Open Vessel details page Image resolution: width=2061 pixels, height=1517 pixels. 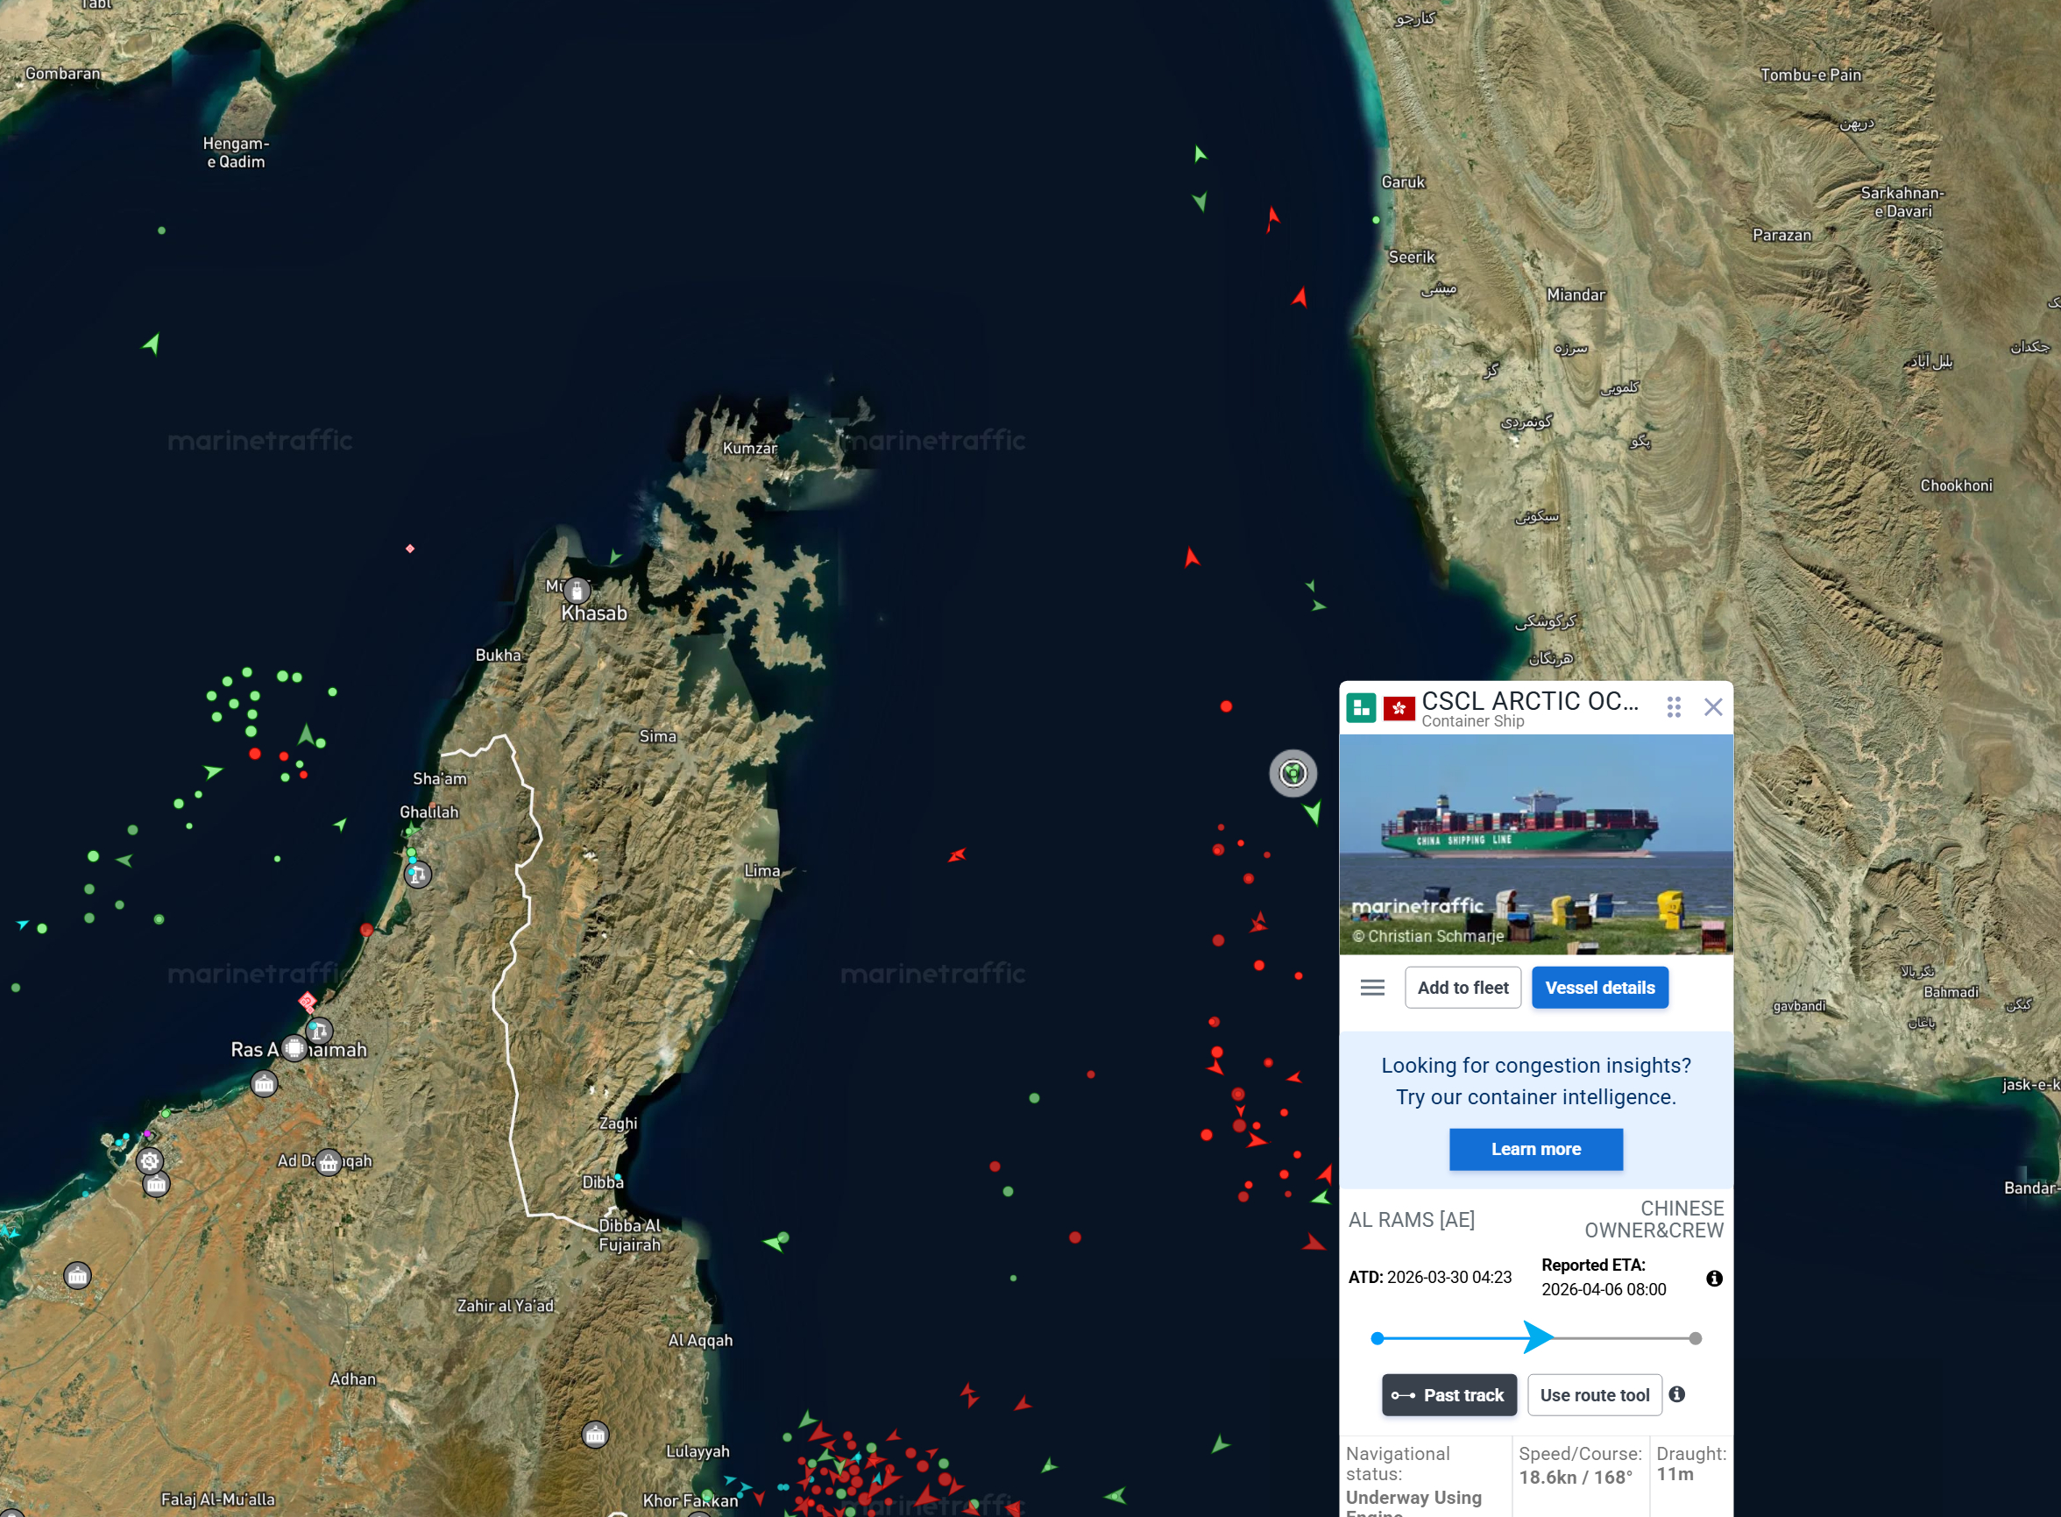coord(1599,987)
